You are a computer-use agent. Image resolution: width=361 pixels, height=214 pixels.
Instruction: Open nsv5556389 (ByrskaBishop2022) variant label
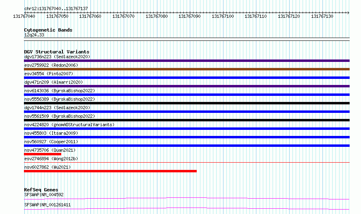coord(60,99)
